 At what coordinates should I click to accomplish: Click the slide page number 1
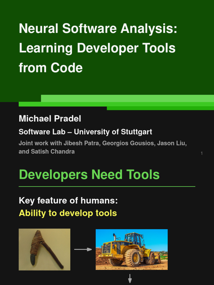pos(202,153)
